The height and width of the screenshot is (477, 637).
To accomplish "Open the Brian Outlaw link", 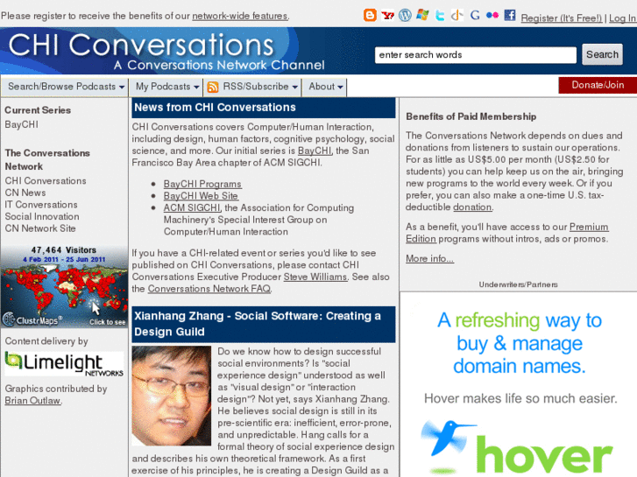I will click(32, 400).
